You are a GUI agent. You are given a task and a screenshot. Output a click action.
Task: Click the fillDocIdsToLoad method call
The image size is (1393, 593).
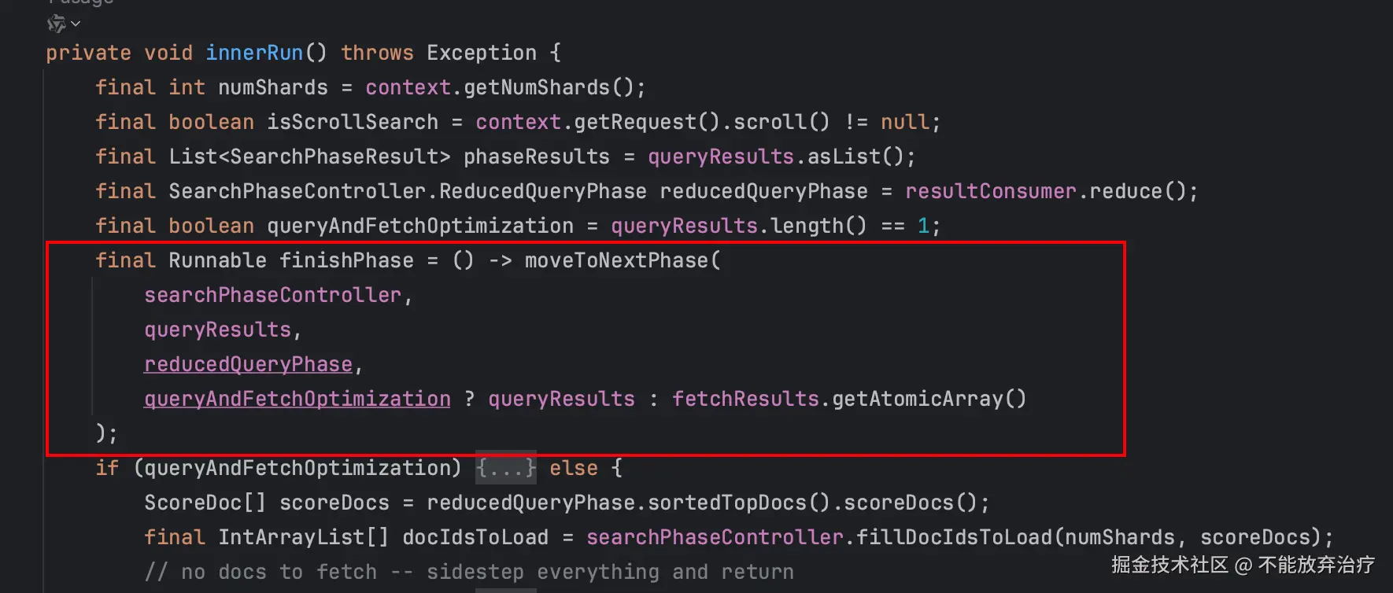(954, 537)
